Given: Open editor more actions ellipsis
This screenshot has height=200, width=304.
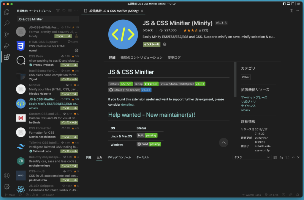Looking at the screenshot, I should [x=297, y=11].
